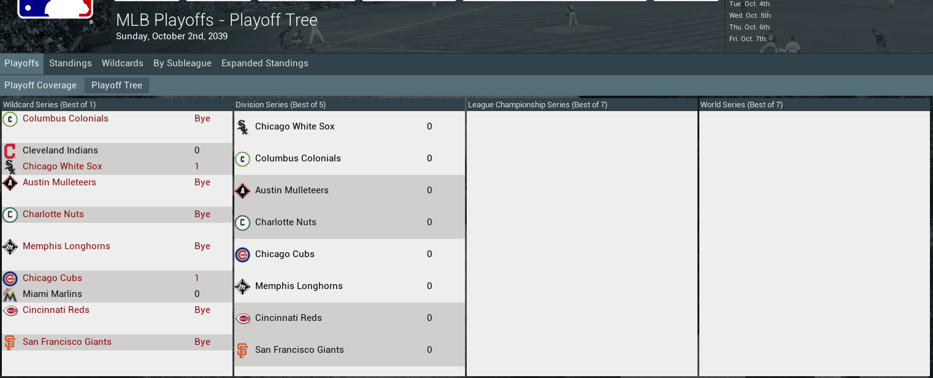Open Chicago White Sox link in Wildcard Series
This screenshot has width=933, height=378.
(63, 166)
